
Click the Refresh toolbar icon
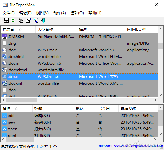(13, 20)
